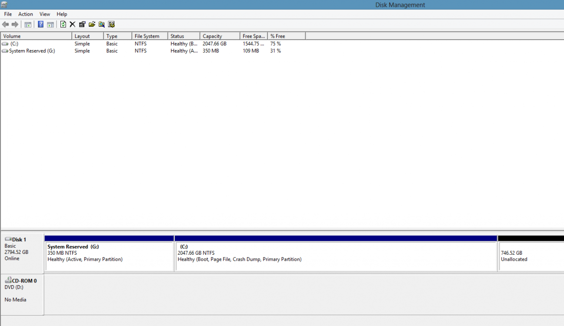
Task: Click the 109 MB free space cell
Action: (x=251, y=51)
